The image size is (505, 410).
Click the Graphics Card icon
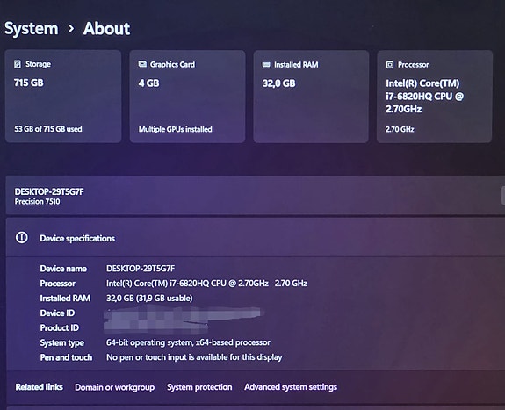coord(142,64)
